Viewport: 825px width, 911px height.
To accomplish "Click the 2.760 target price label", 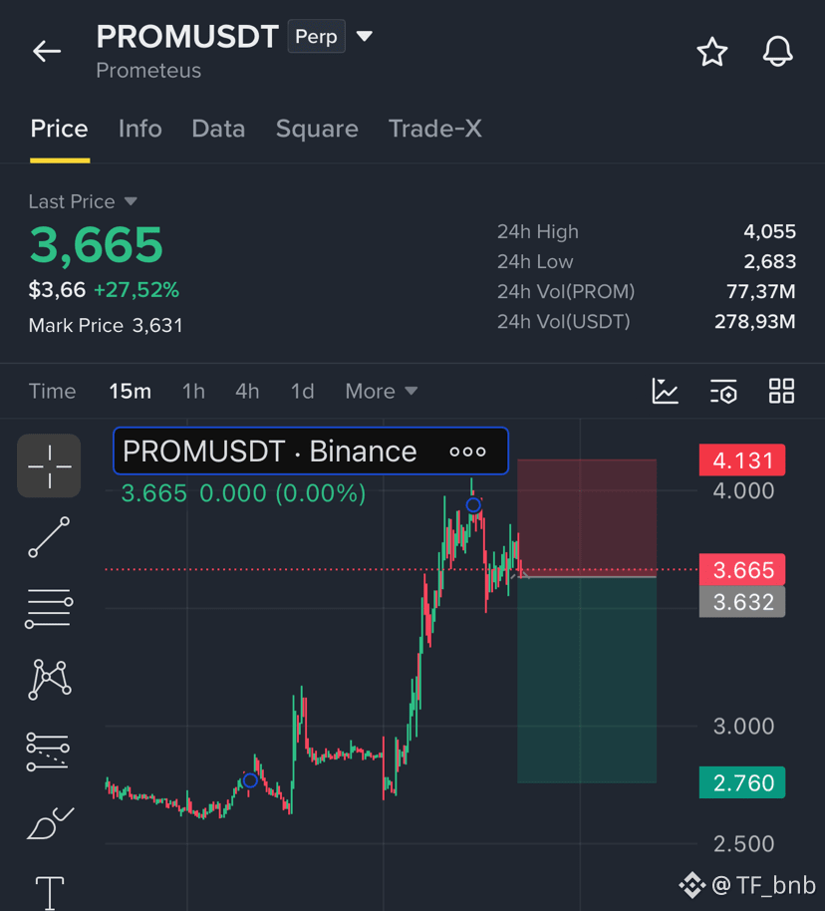I will tap(742, 782).
